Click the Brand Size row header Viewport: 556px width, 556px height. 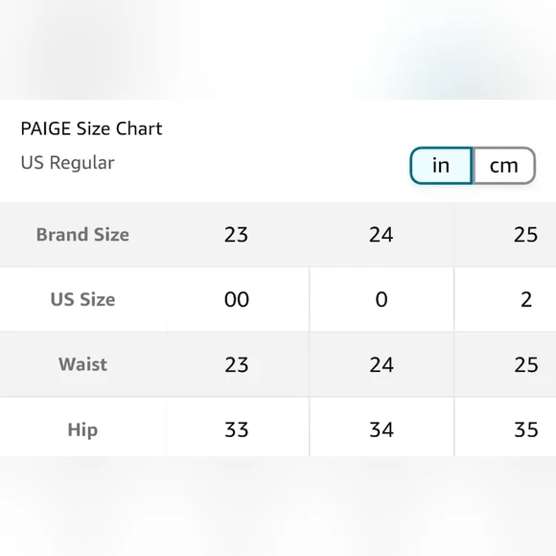tap(82, 235)
